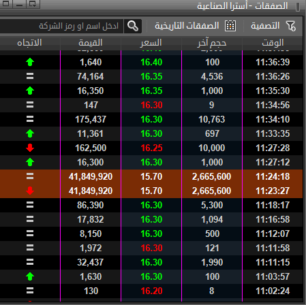Click the panel grip handle beside the title

298,6
